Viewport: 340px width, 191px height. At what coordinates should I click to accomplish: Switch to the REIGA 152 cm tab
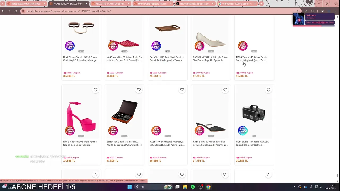(110, 4)
